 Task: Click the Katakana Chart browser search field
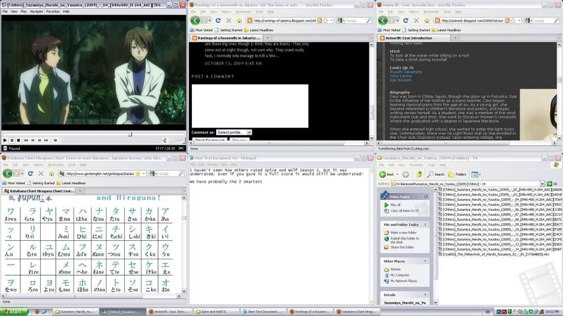[168, 174]
